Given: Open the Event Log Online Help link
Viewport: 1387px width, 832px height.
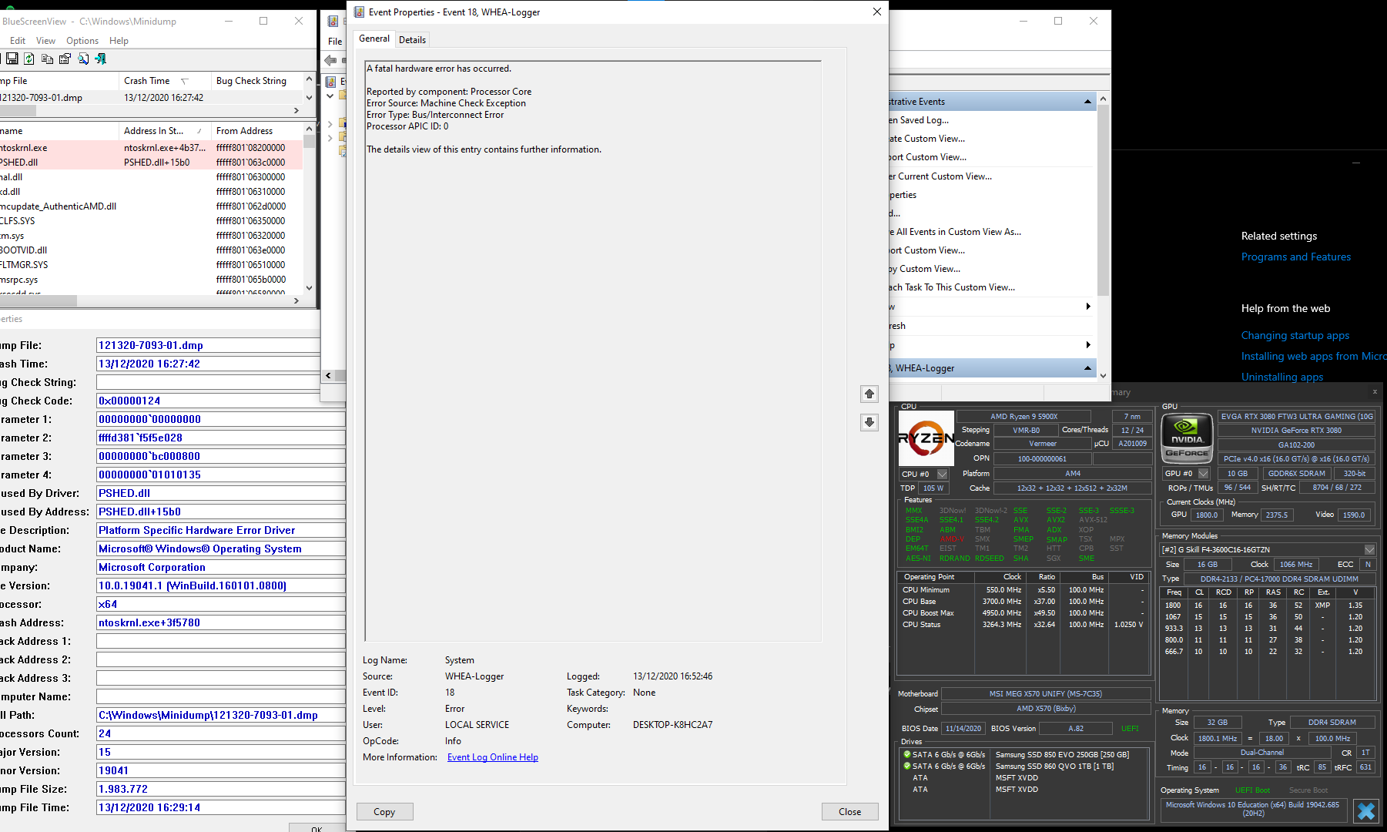Looking at the screenshot, I should (x=493, y=757).
